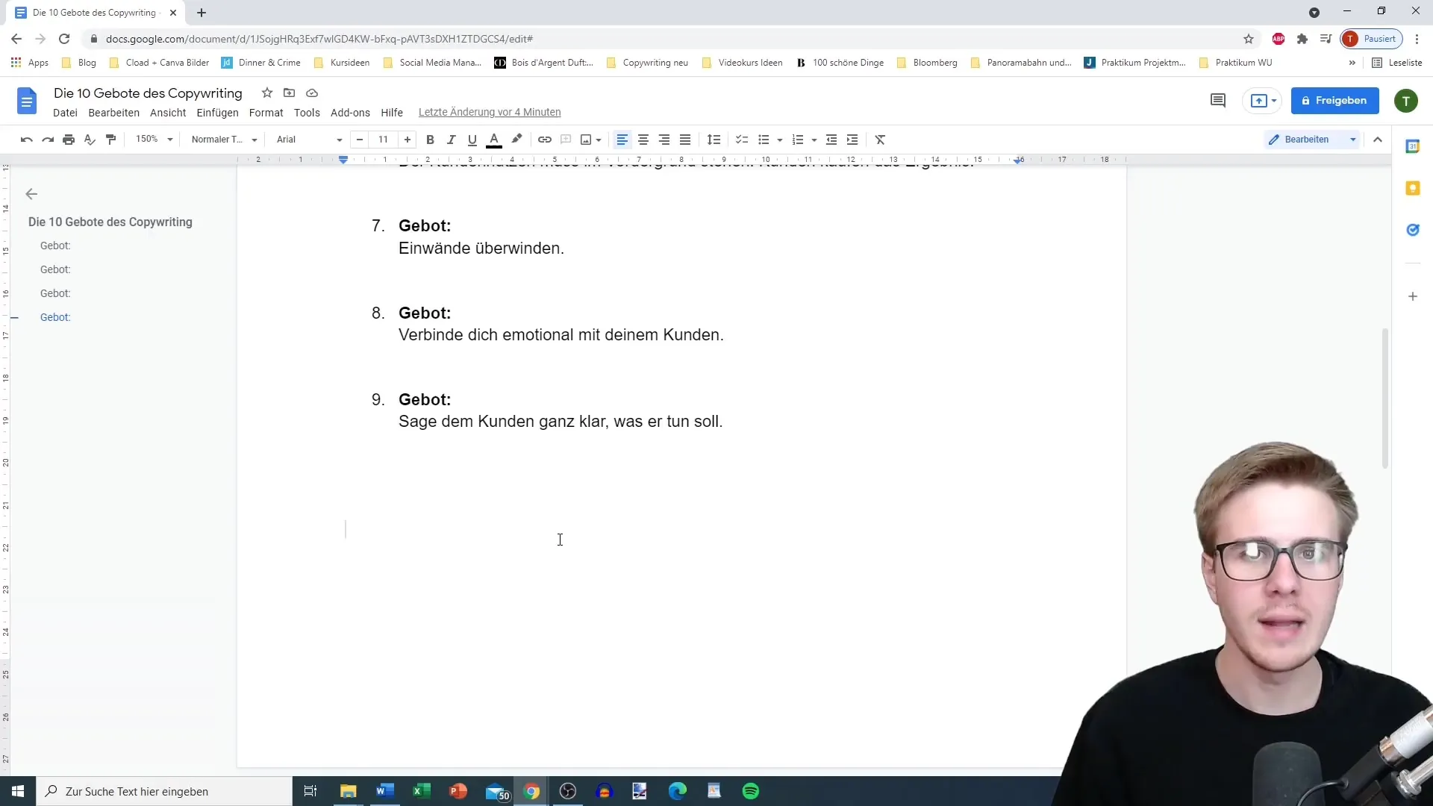The height and width of the screenshot is (806, 1433).
Task: Click the Underline formatting icon
Action: tap(472, 139)
